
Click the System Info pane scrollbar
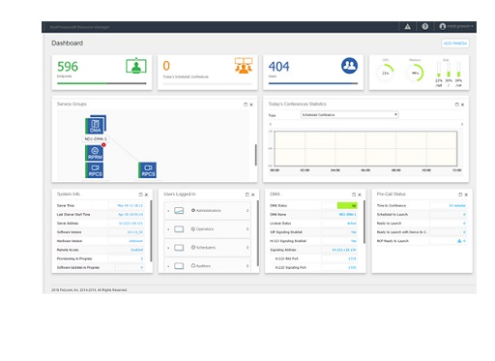pyautogui.click(x=151, y=231)
